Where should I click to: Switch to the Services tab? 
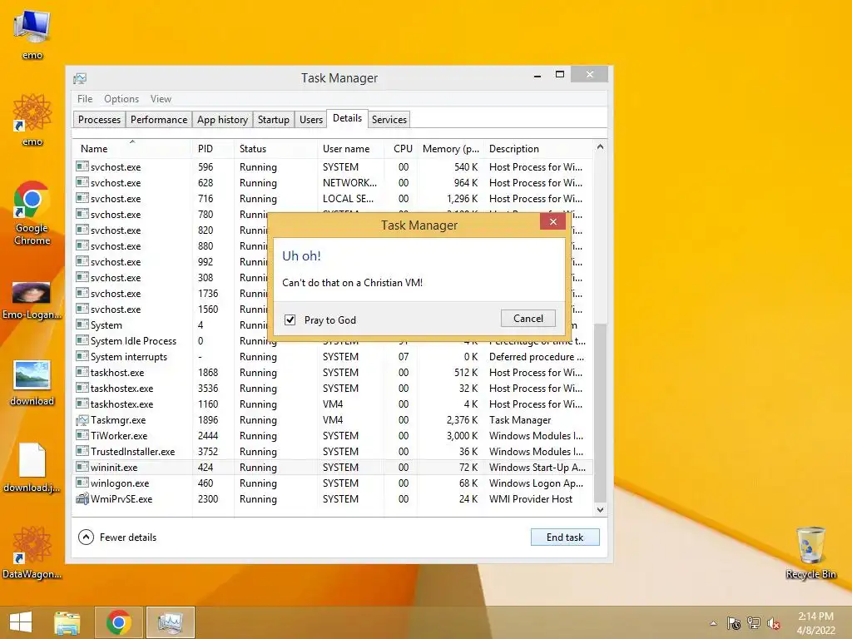point(389,120)
